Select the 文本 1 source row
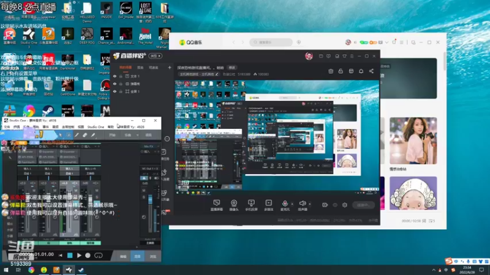 tap(142, 76)
